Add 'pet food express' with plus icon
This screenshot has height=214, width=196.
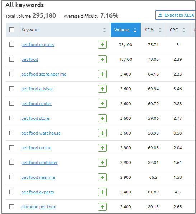[x=102, y=45]
